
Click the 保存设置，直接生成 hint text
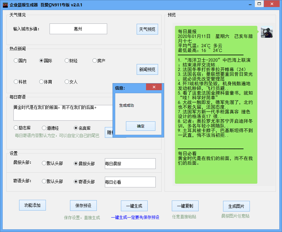click(x=82, y=218)
